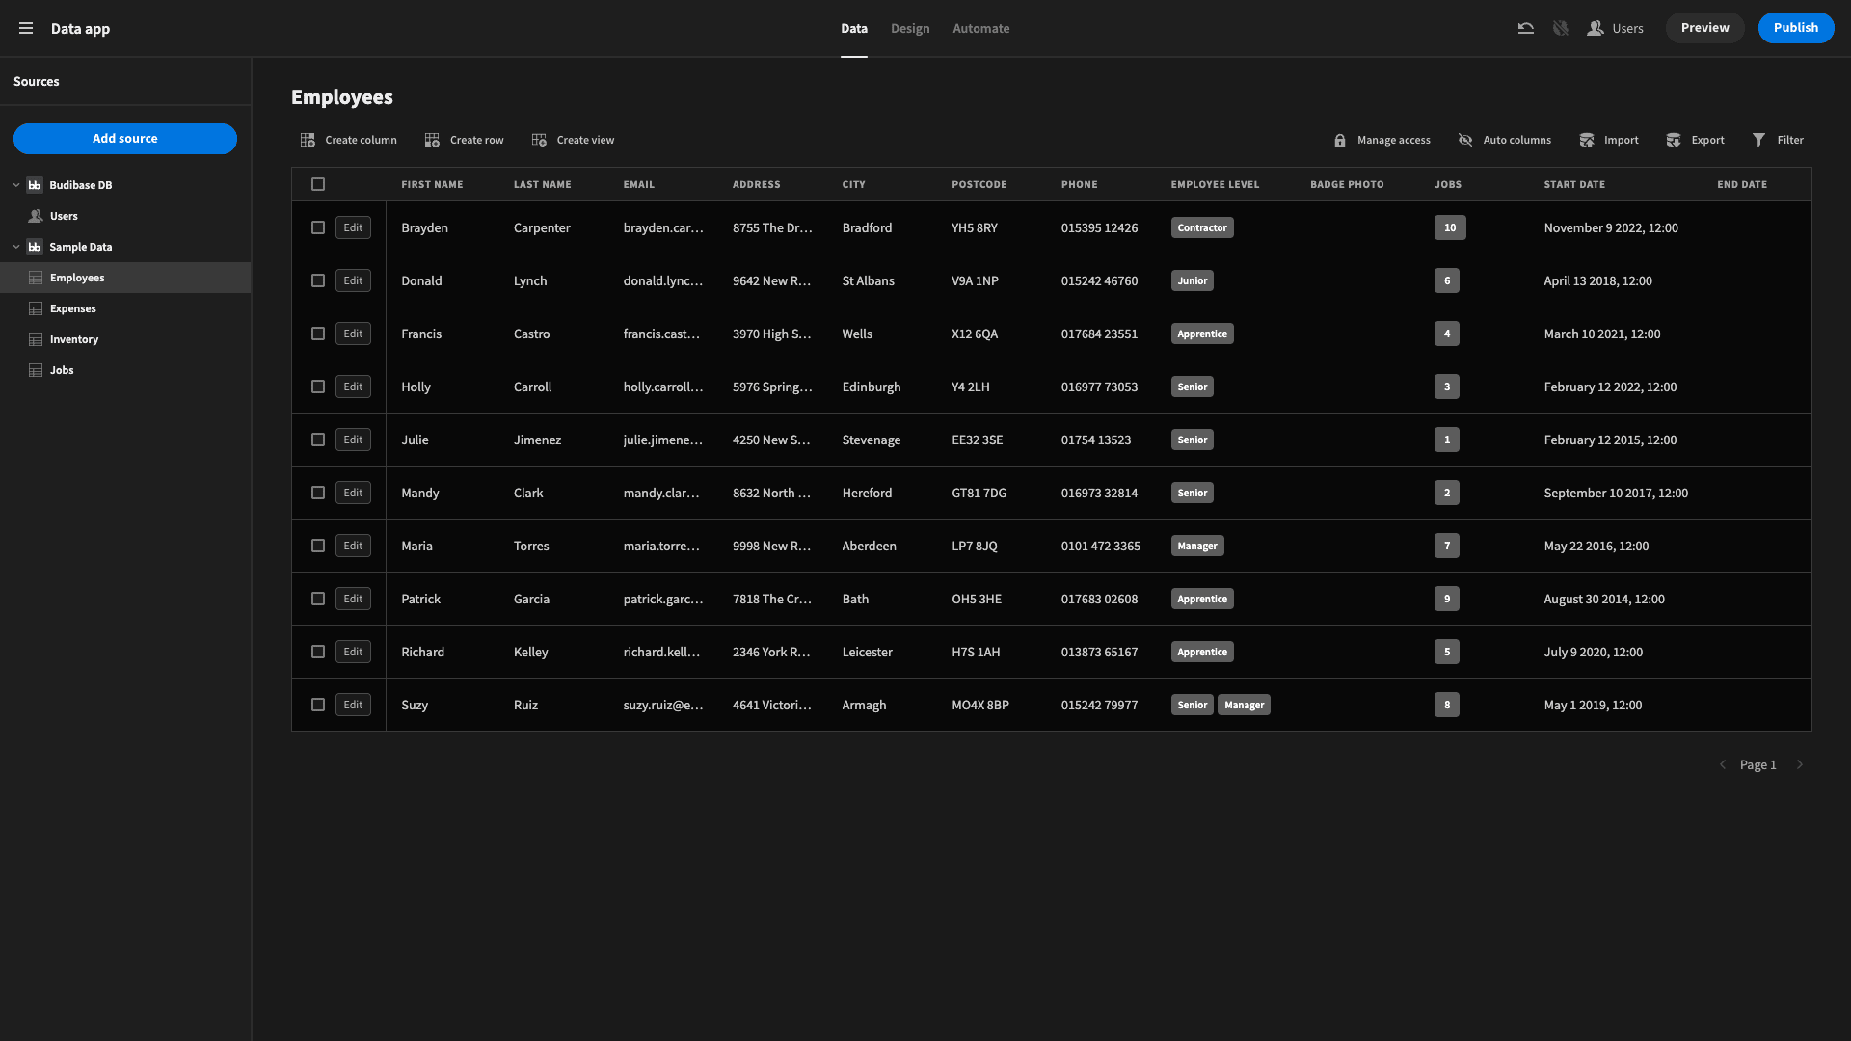This screenshot has width=1851, height=1041.
Task: Go to next page arrow
Action: click(x=1799, y=764)
